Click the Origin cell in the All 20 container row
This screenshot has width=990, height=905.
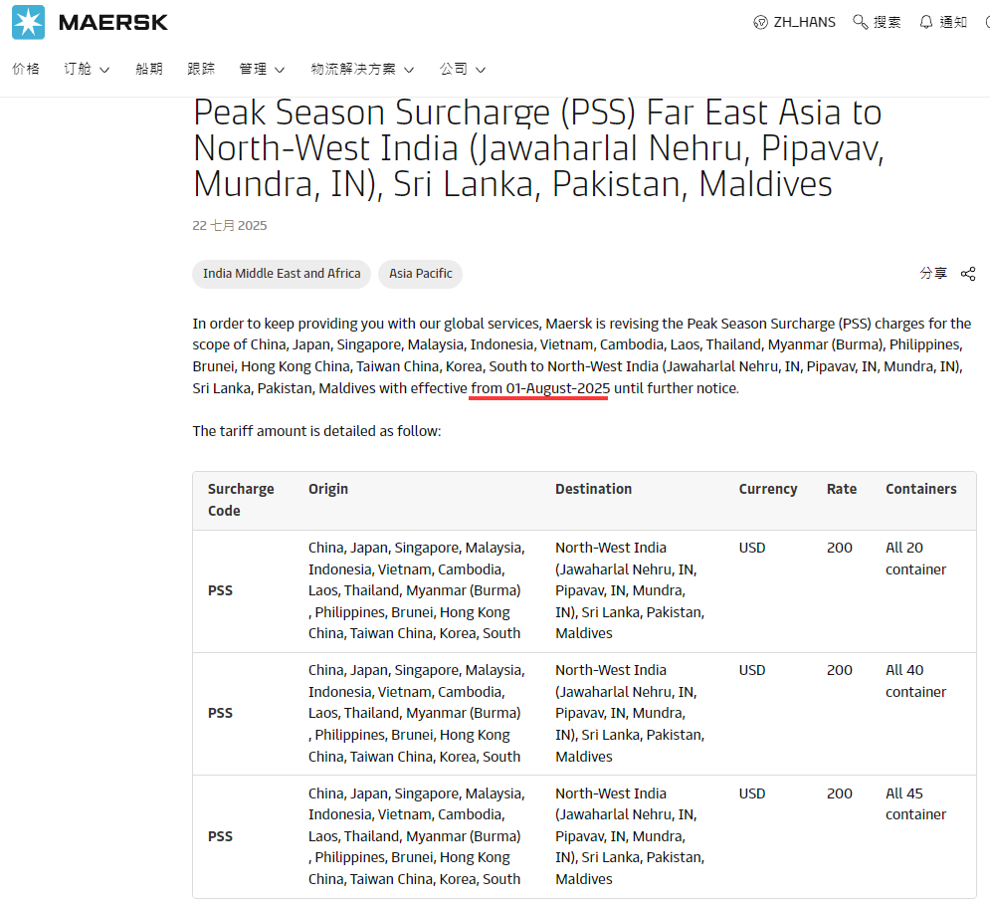click(x=417, y=591)
